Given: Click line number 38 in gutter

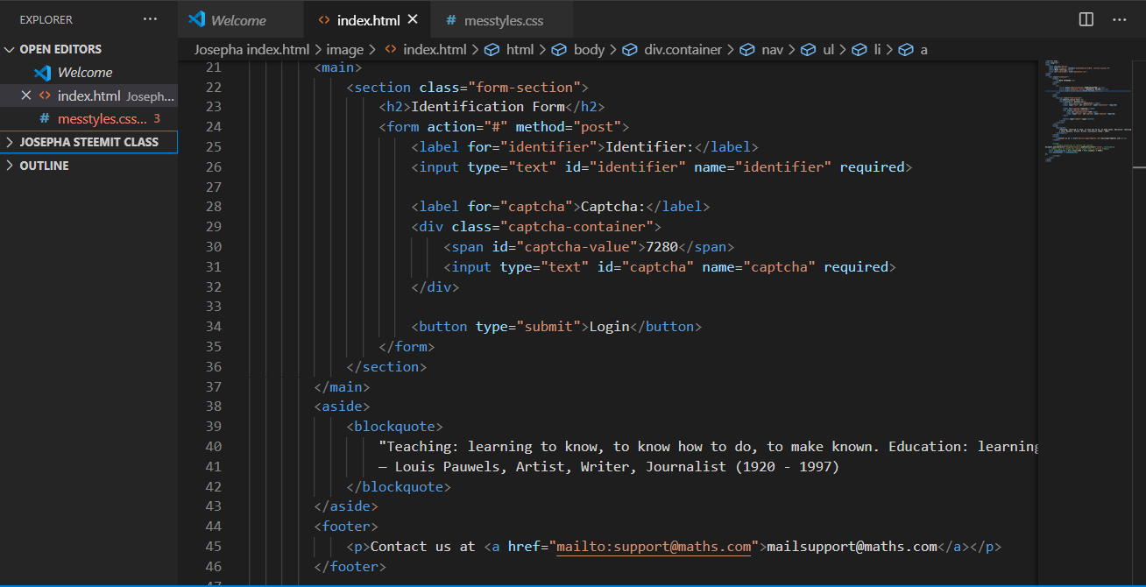Looking at the screenshot, I should click(x=212, y=407).
